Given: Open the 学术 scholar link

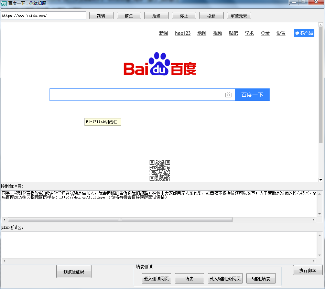Looking at the screenshot, I should 249,33.
